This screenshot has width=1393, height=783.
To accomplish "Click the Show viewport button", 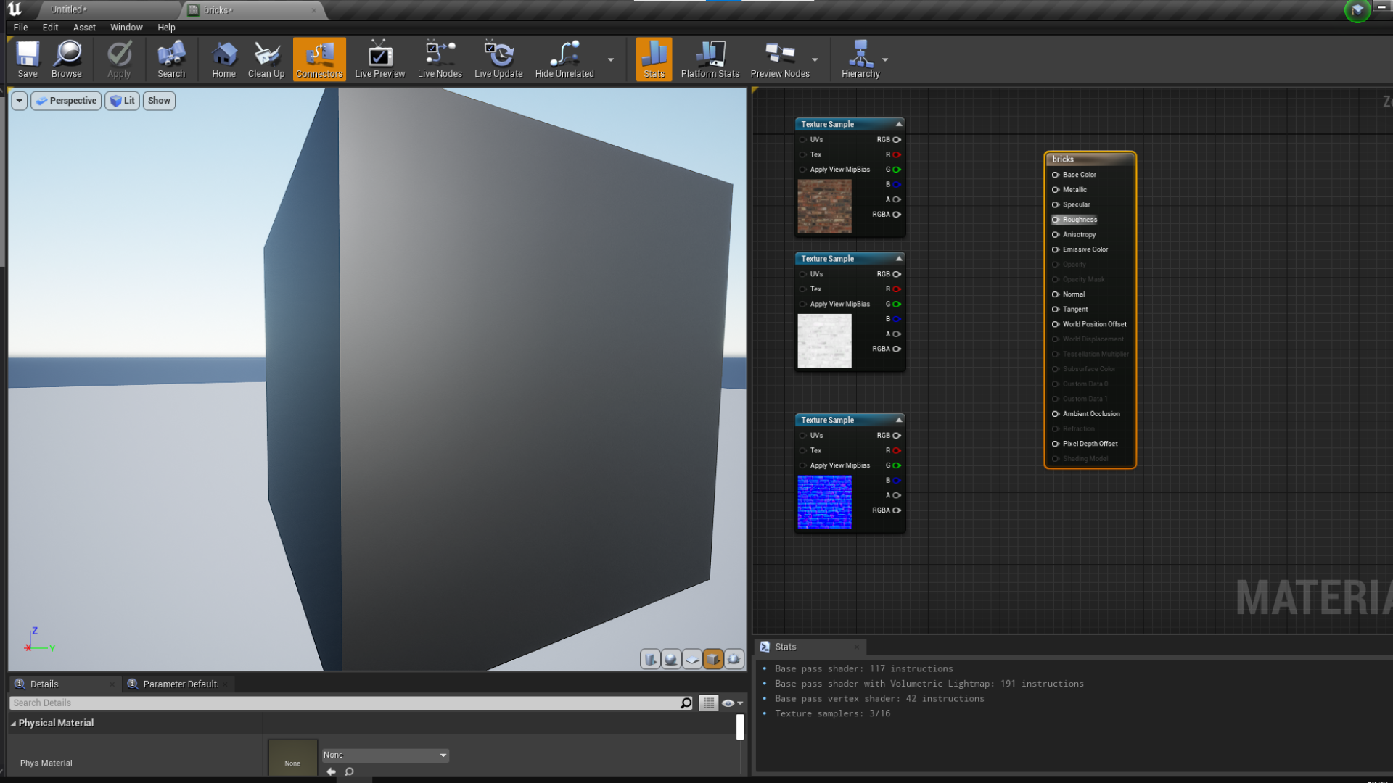I will tap(159, 101).
